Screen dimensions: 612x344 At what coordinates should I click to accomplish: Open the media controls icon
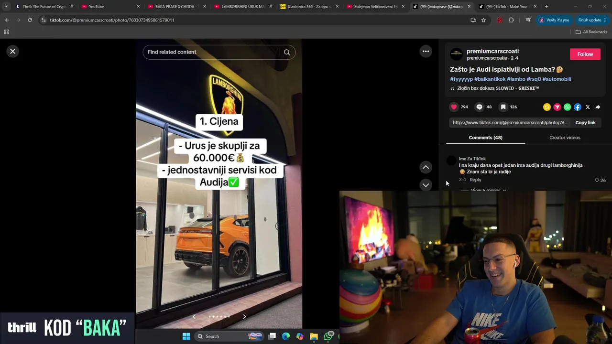(528, 20)
